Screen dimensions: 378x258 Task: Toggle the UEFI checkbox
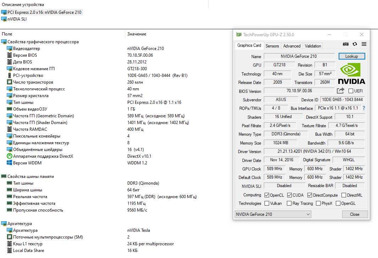[x=351, y=91]
